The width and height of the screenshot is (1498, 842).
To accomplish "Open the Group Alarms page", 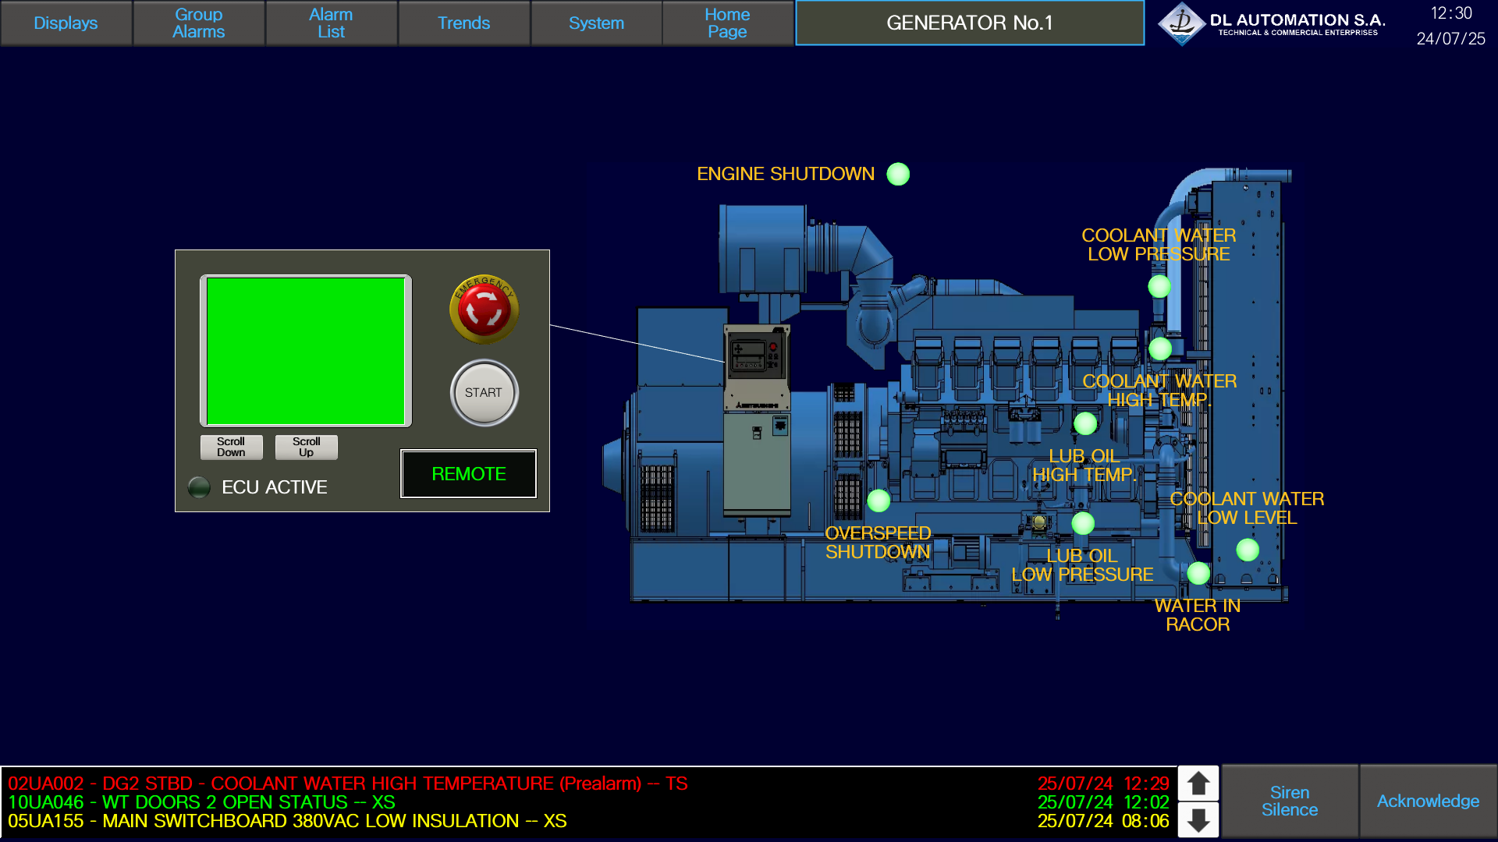I will (x=198, y=23).
